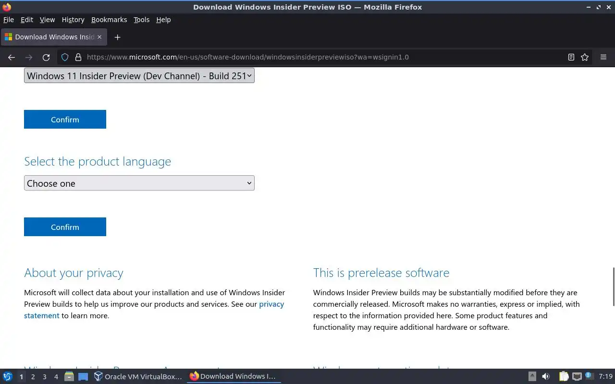Switch to workspace 3
Image resolution: width=615 pixels, height=384 pixels.
[x=44, y=377]
